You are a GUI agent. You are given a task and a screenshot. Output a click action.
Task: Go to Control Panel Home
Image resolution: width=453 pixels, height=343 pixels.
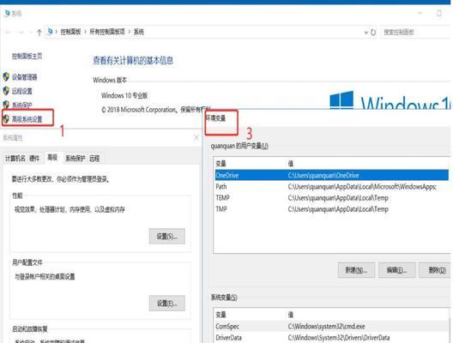(27, 56)
